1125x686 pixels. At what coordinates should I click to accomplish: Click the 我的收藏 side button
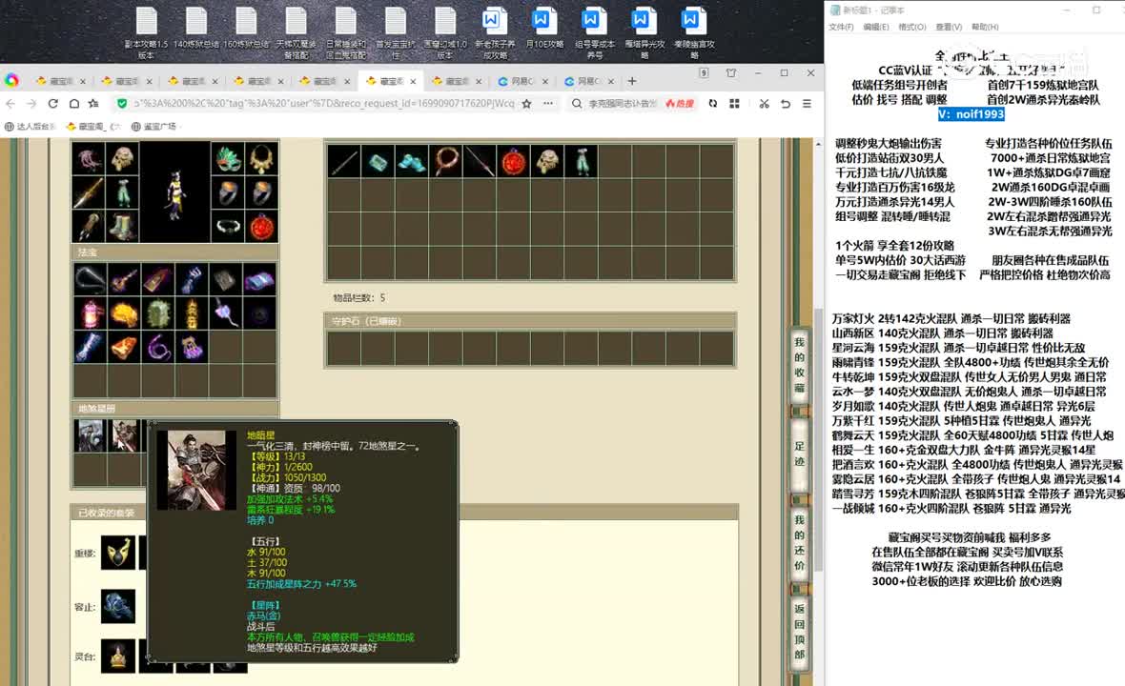coord(799,365)
